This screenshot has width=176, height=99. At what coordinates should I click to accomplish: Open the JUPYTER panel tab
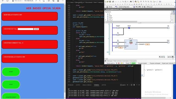(104, 85)
